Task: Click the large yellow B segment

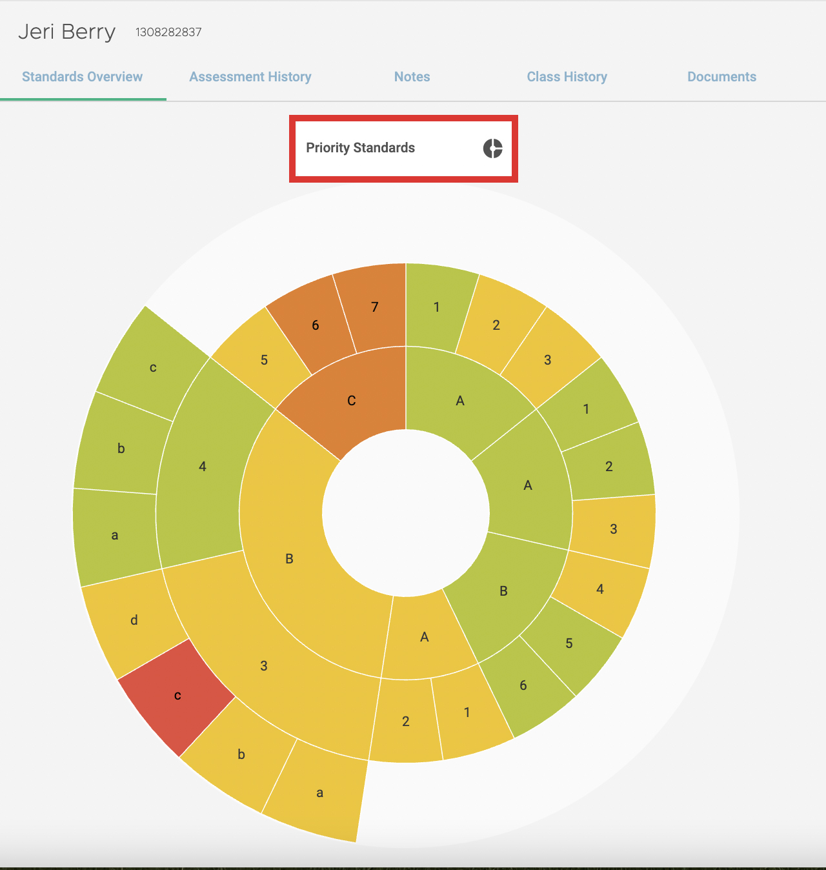Action: pos(289,559)
